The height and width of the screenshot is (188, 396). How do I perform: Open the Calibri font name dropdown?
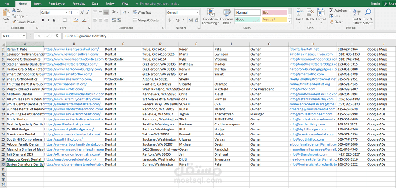pyautogui.click(x=66, y=12)
